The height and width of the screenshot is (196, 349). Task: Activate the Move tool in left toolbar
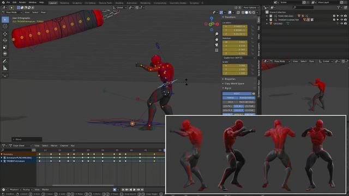(5, 34)
